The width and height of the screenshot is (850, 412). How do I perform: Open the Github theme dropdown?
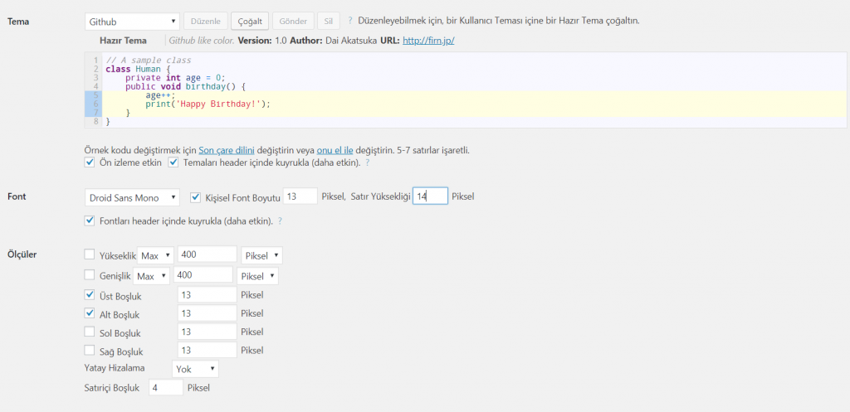(x=132, y=22)
